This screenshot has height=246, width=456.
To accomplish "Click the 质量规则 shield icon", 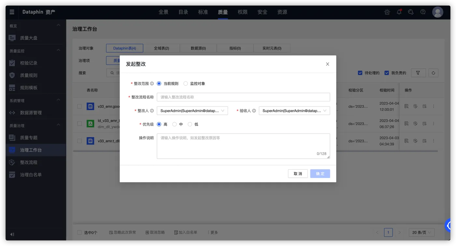I will tap(12, 75).
